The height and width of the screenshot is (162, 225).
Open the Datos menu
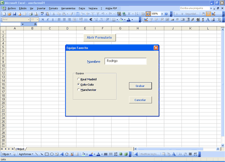click(82, 9)
